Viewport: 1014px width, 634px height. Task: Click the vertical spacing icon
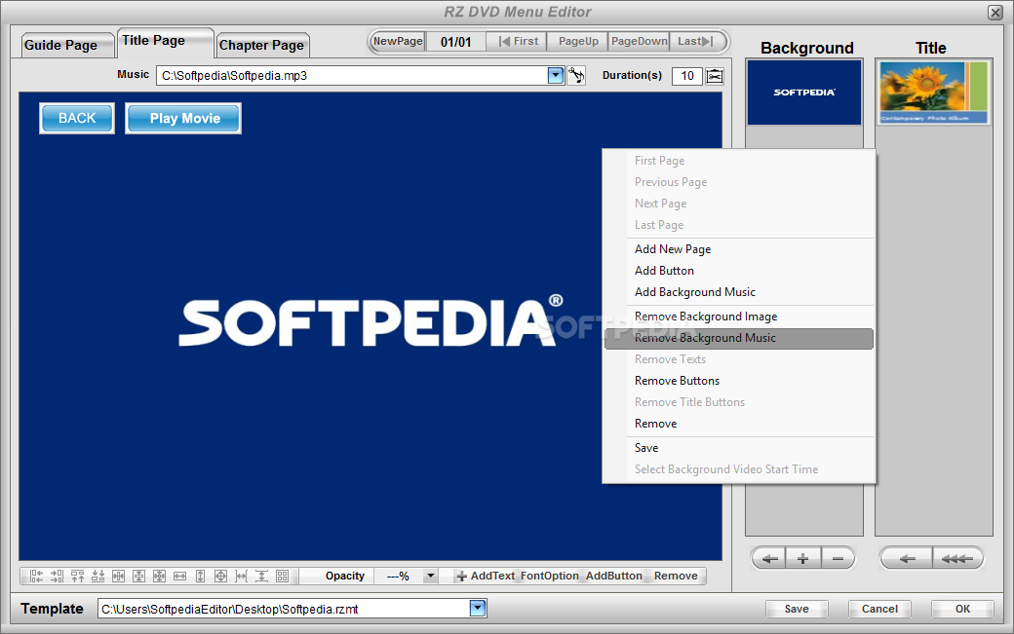[x=262, y=576]
